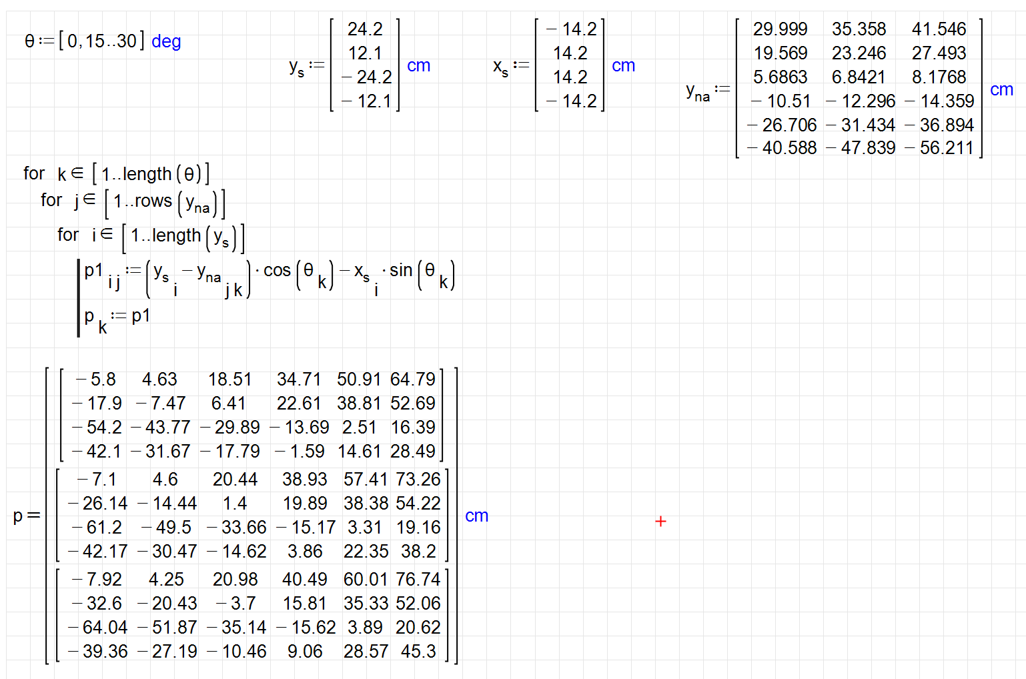Select the blue deg unit label
Viewport: 1026px width, 679px height.
[166, 41]
